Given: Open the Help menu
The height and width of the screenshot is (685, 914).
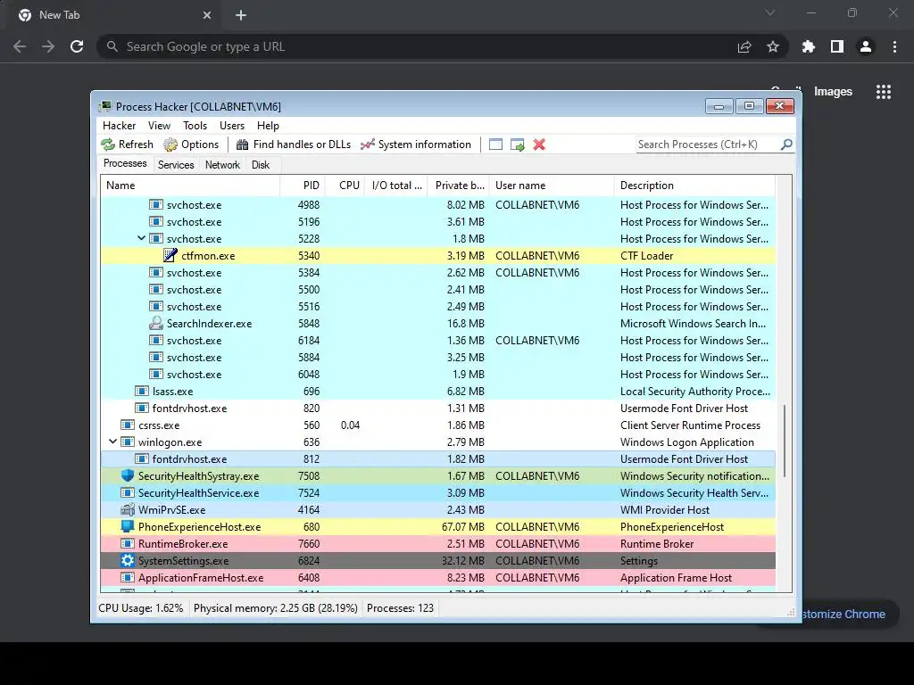Looking at the screenshot, I should coord(268,126).
